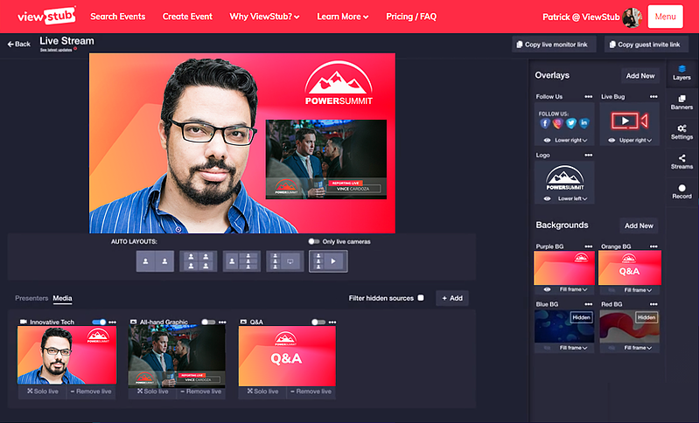699x423 pixels.
Task: Click the user profile avatar
Action: tap(633, 17)
